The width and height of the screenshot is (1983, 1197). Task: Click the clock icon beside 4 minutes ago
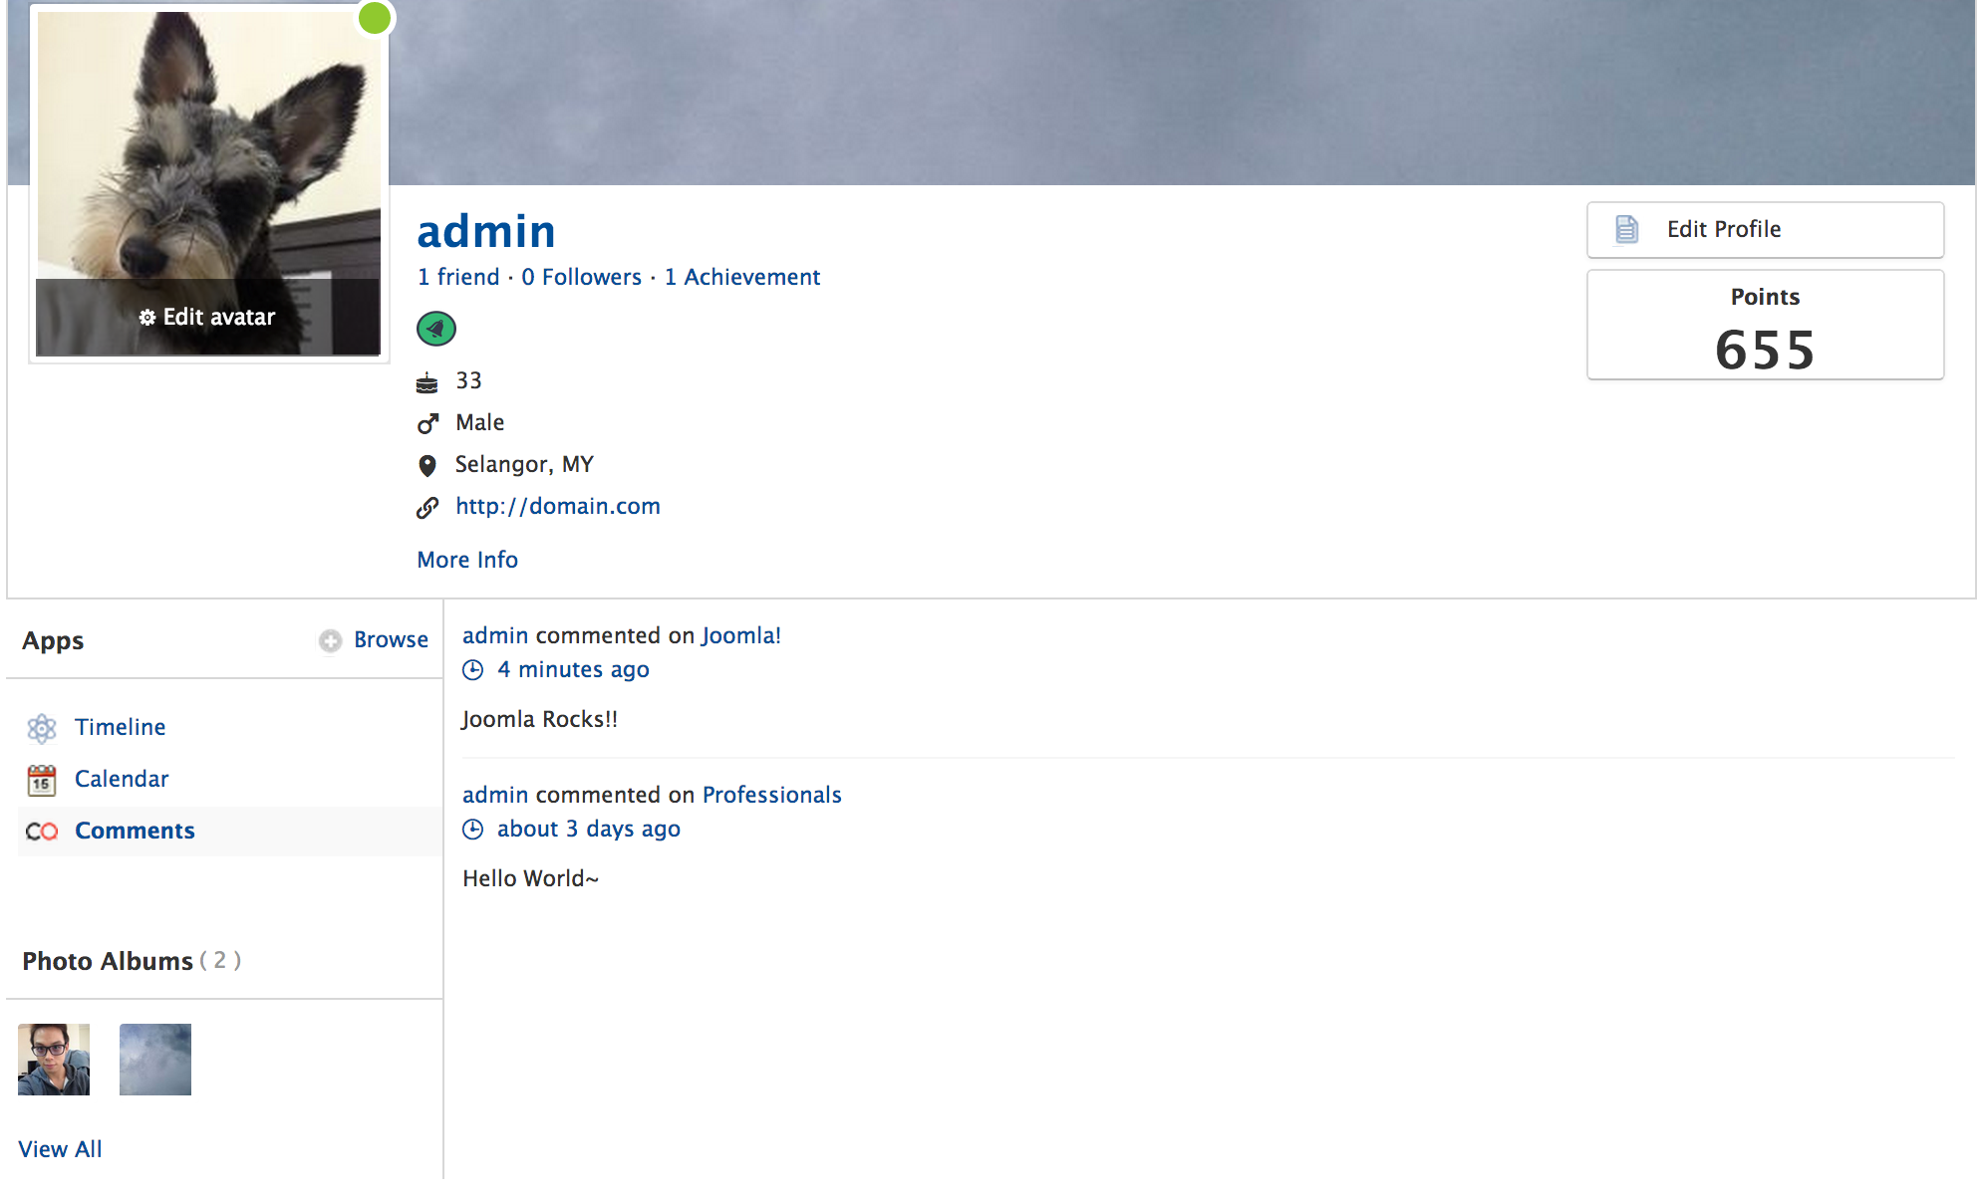click(x=473, y=670)
